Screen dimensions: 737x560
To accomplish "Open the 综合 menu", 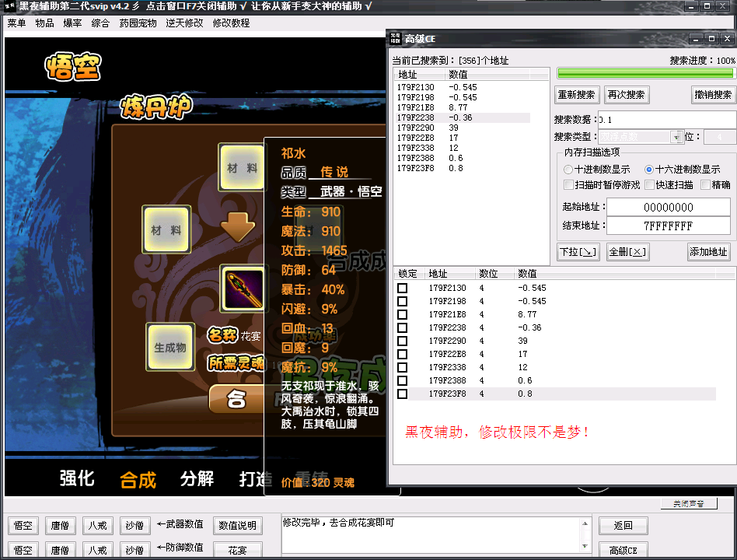I will (100, 23).
